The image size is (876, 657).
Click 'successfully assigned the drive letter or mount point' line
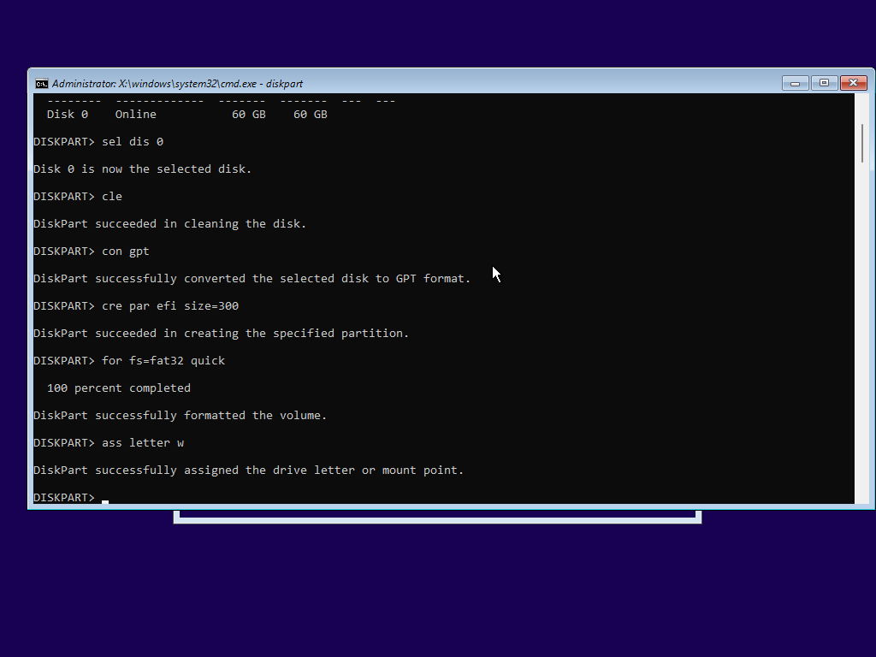coord(249,471)
